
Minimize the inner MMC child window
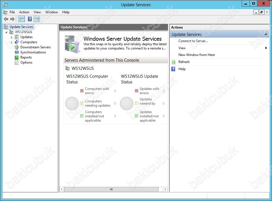(x=256, y=12)
